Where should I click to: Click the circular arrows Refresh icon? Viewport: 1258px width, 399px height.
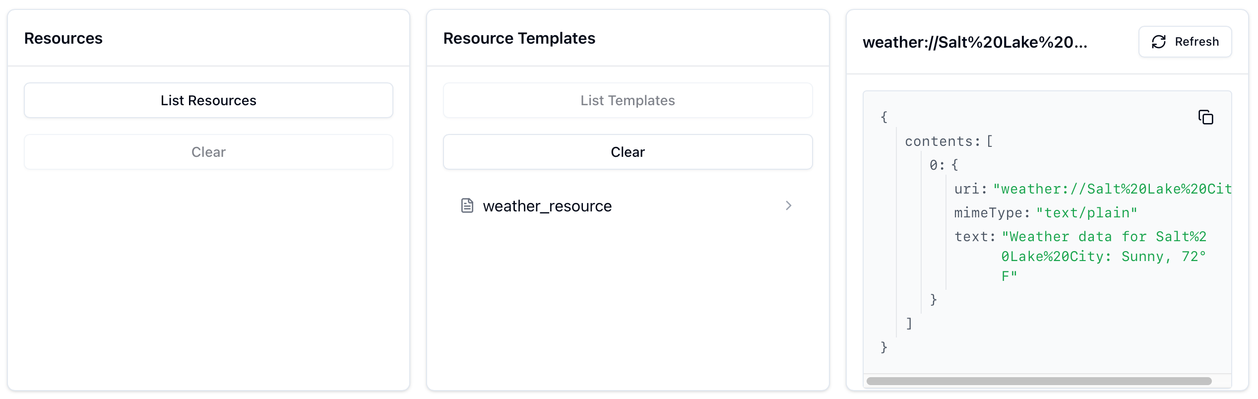[x=1158, y=42]
